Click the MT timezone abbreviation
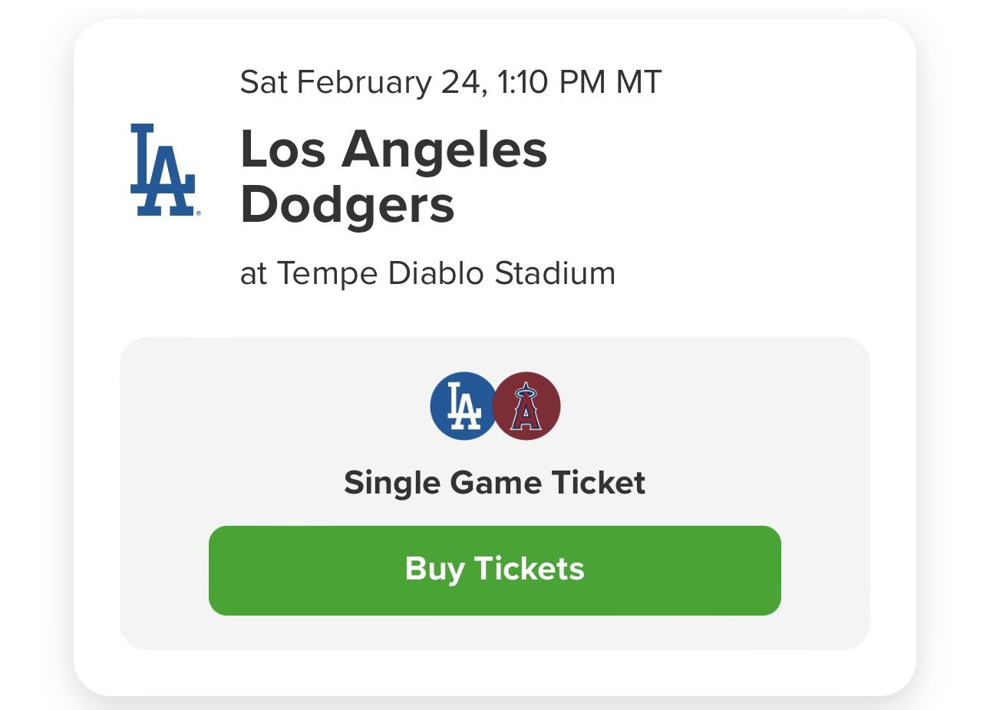This screenshot has width=990, height=710. (x=639, y=82)
